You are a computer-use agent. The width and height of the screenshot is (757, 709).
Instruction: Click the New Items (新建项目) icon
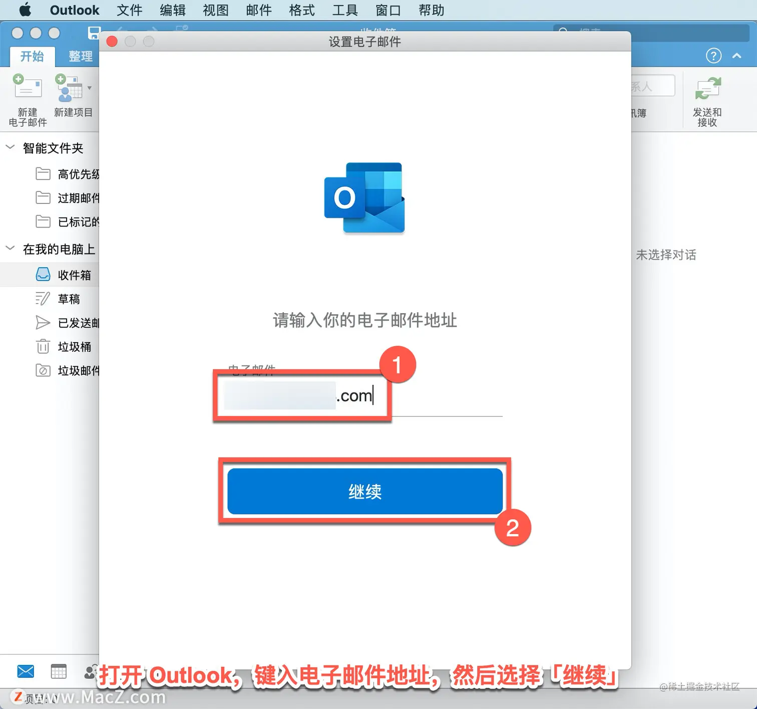69,88
